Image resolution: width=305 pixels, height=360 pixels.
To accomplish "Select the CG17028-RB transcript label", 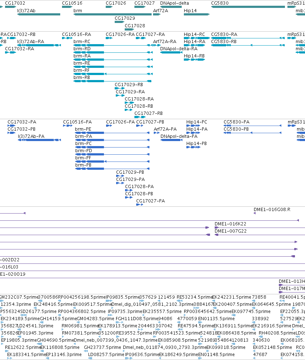I will pyautogui.click(x=139, y=106).
